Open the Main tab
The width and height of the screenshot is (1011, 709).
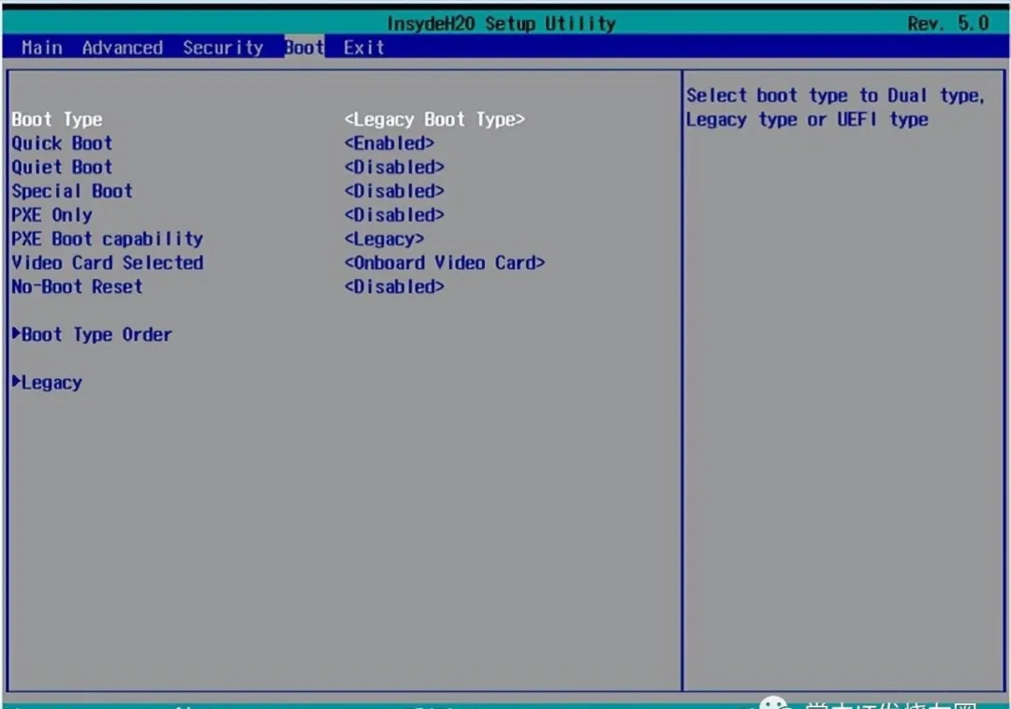coord(42,48)
